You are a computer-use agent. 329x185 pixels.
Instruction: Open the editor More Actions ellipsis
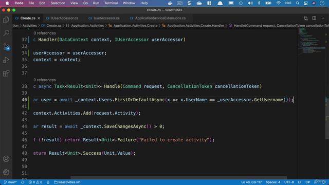322,18
